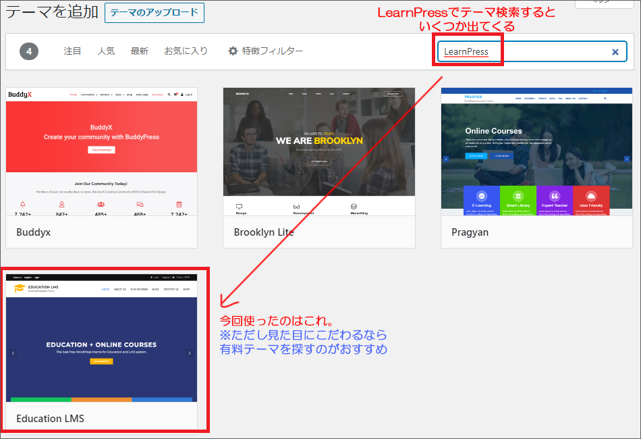
Task: Click the graduation cap logo in Education LMS preview
Action: 20,286
